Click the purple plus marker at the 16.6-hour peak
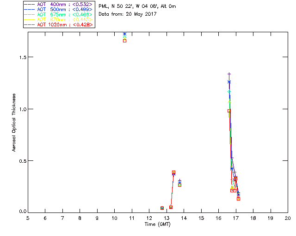The width and height of the screenshot is (296, 236). coord(229,74)
